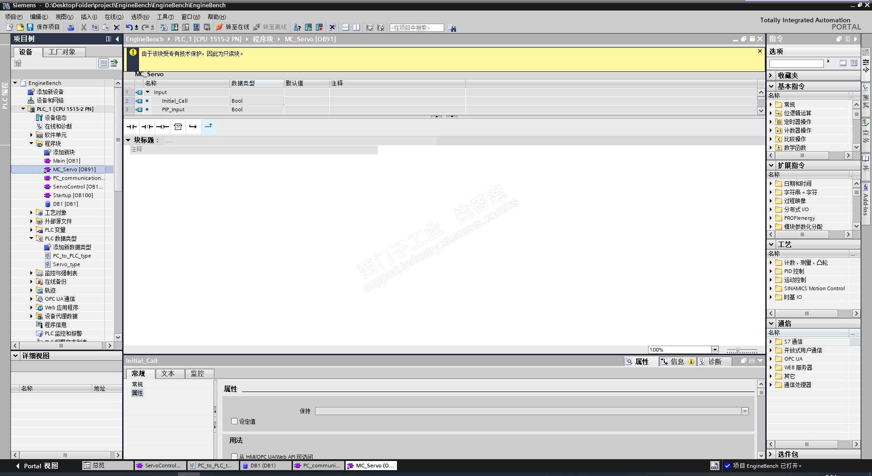Image resolution: width=872 pixels, height=476 pixels.
Task: Split editor space horizontally icon
Action: (x=346, y=27)
